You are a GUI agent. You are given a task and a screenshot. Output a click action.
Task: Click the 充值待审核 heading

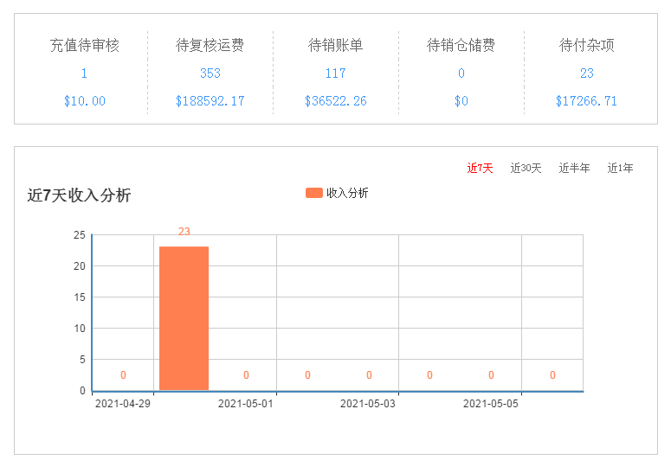84,45
